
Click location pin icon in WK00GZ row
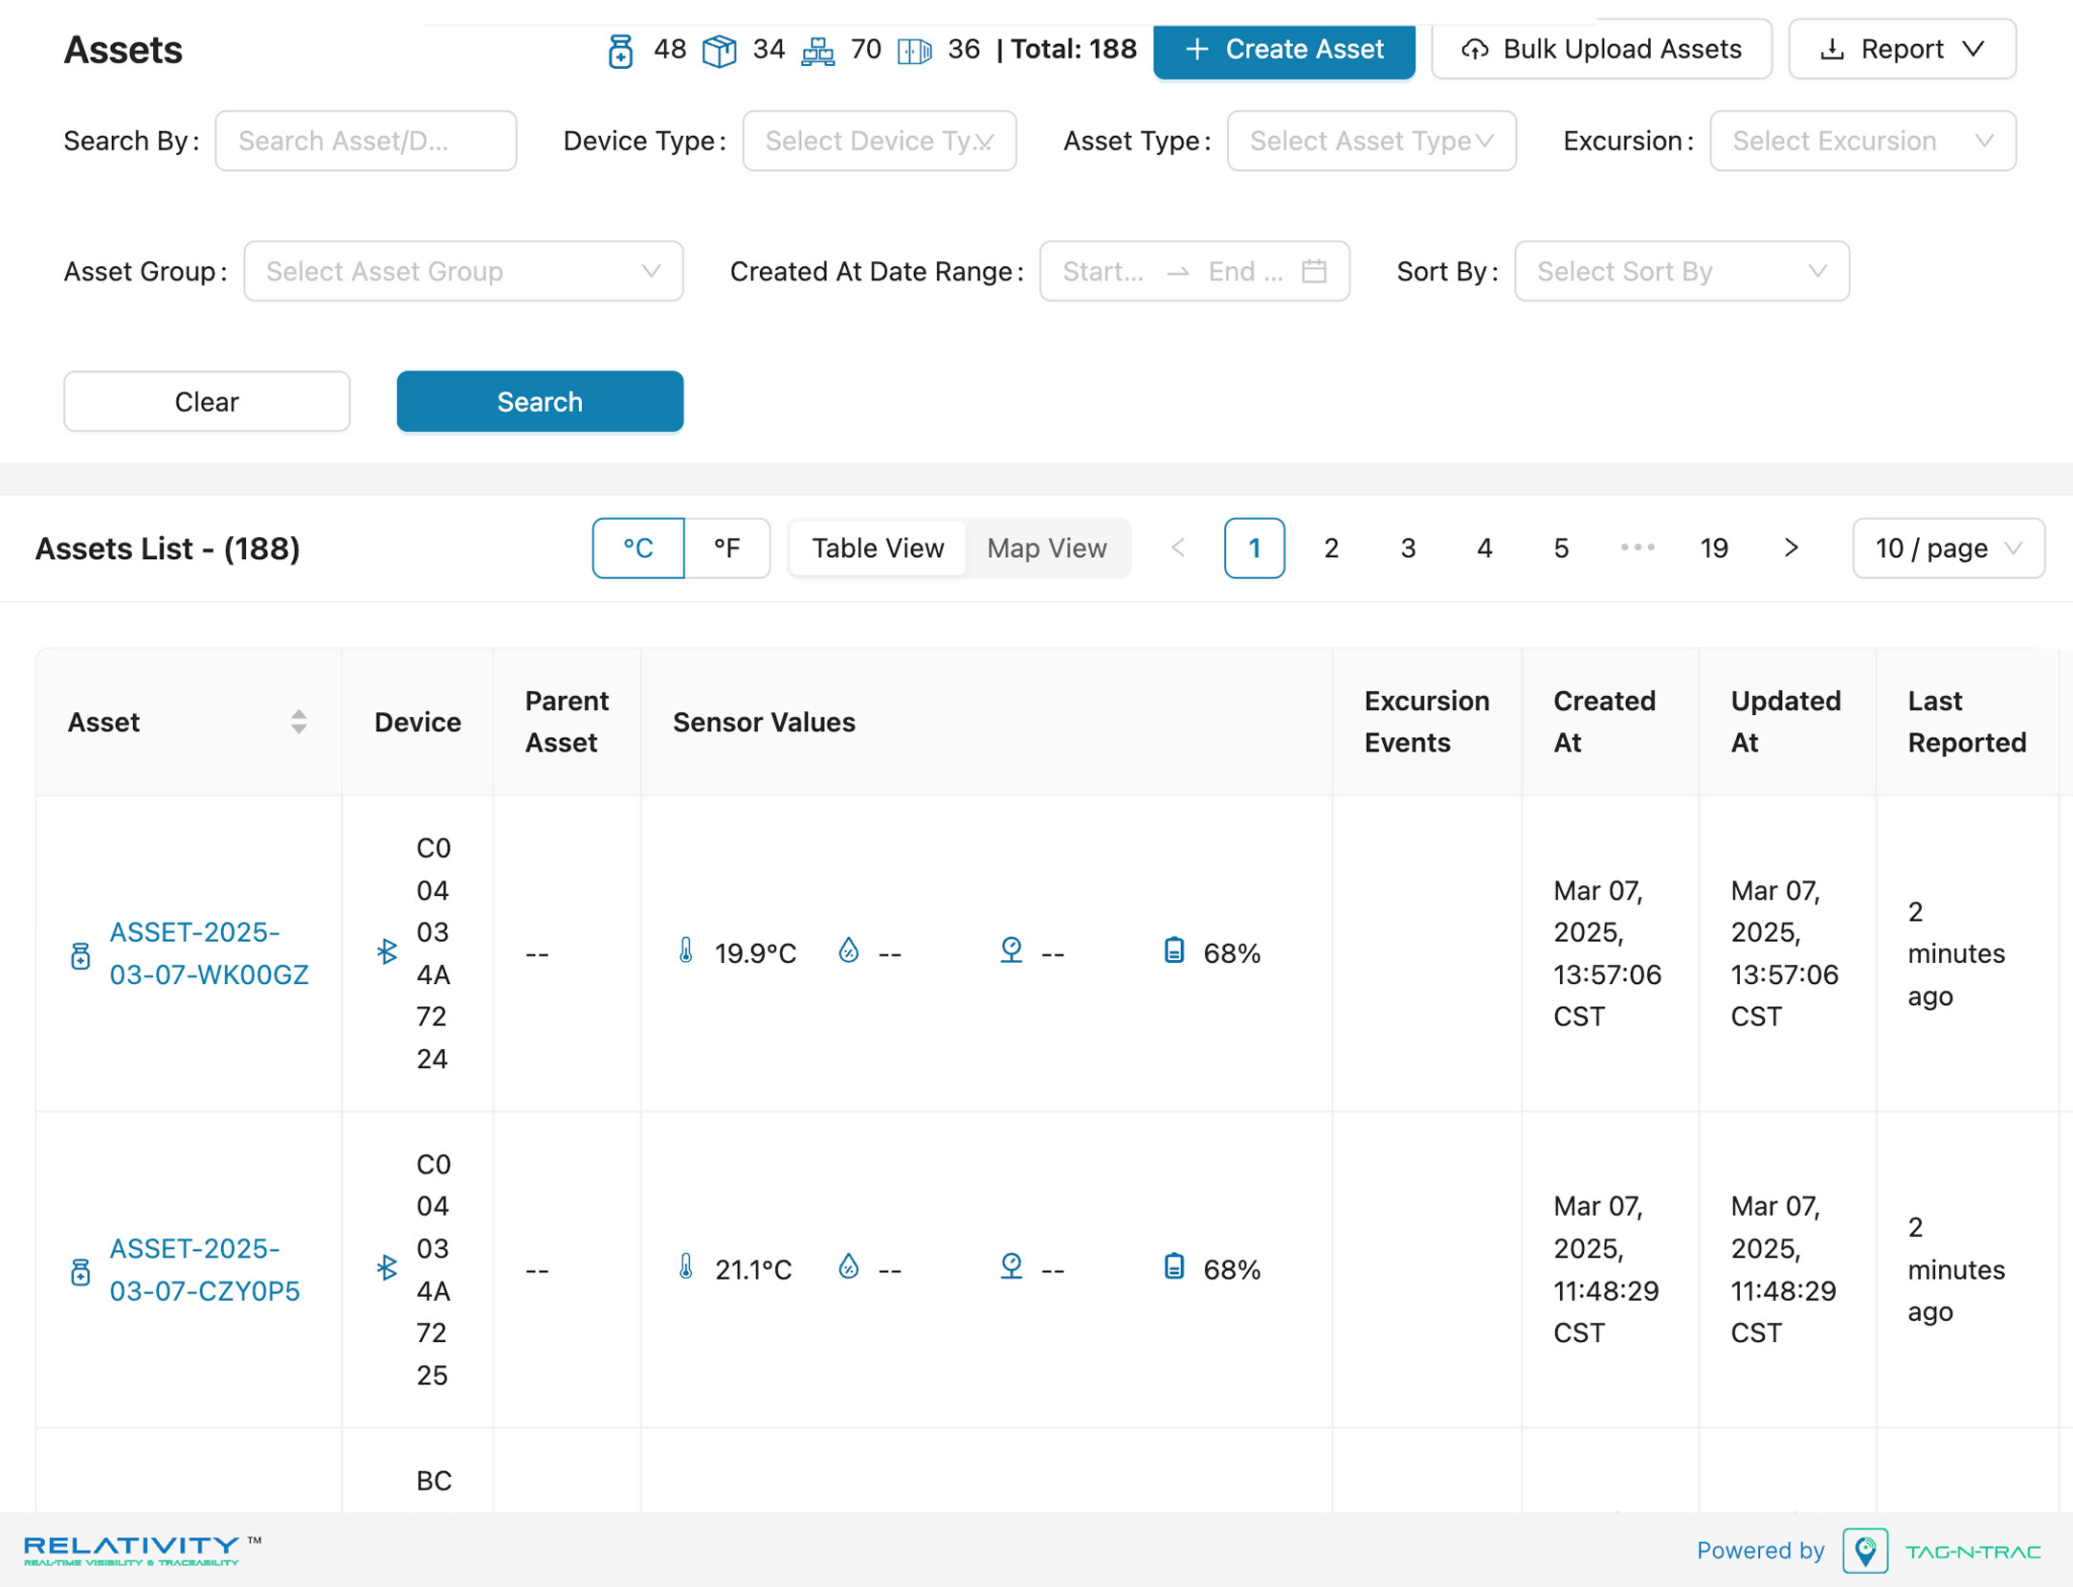[x=1011, y=950]
